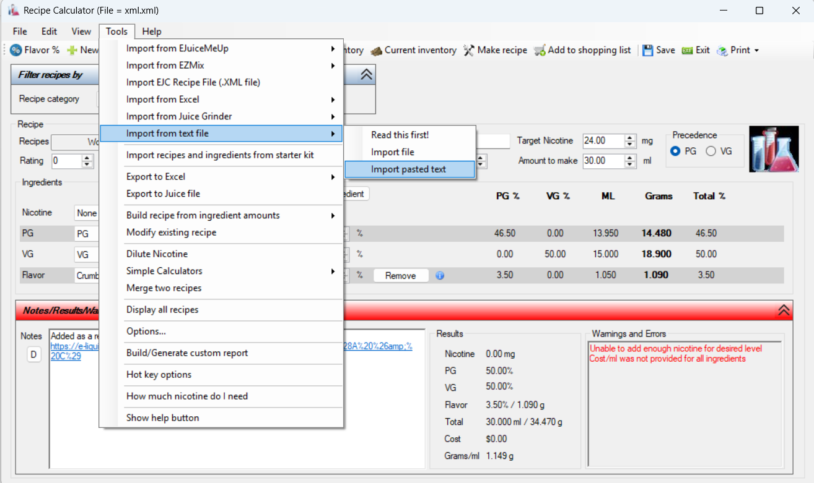Click the Print toolbar icon
The width and height of the screenshot is (814, 483).
[x=722, y=50]
